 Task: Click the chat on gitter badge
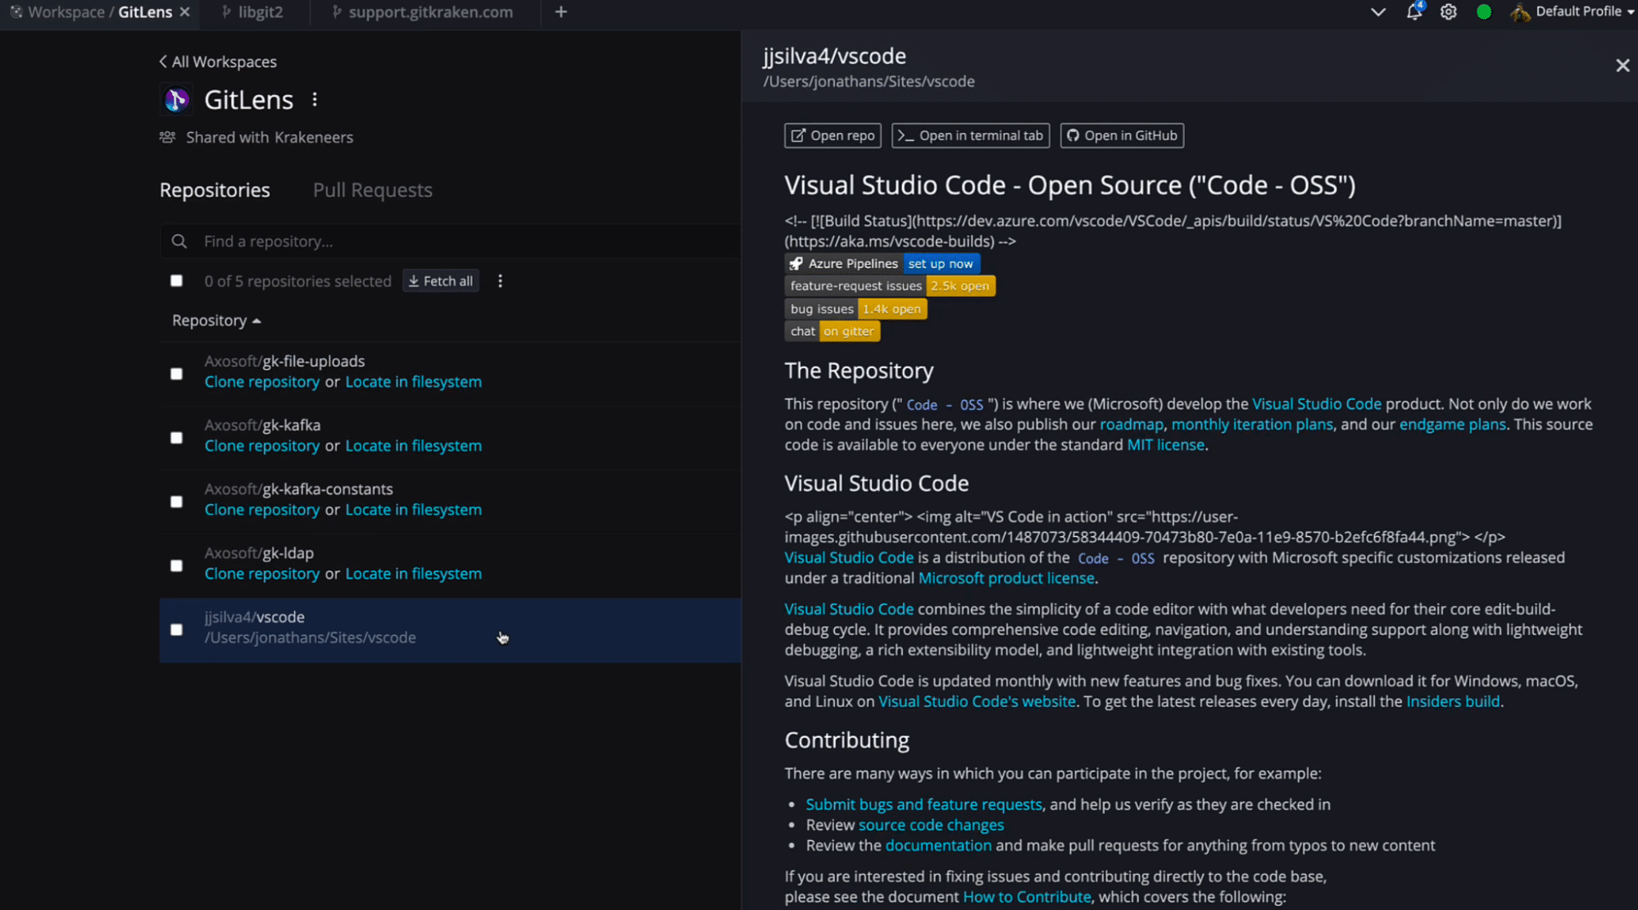[832, 331]
